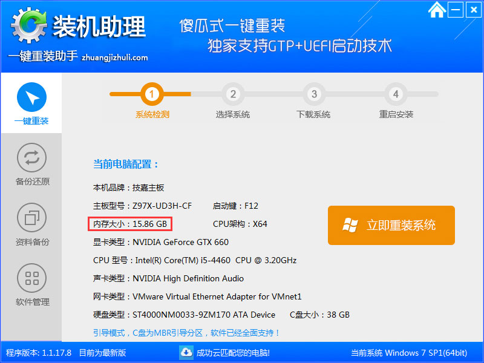484x363 pixels.
Task: Click the 当前系统 Windows 7 SP1(64bit) text
Action: coord(409,353)
